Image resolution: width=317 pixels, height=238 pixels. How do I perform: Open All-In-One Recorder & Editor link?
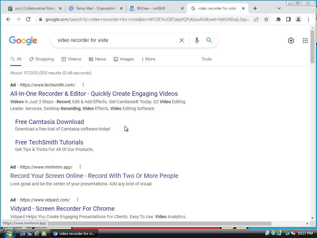coord(94,94)
